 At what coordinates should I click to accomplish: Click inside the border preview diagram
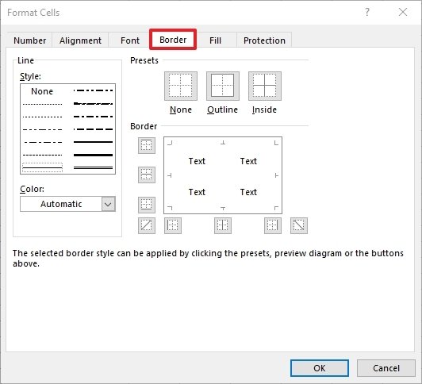(223, 175)
